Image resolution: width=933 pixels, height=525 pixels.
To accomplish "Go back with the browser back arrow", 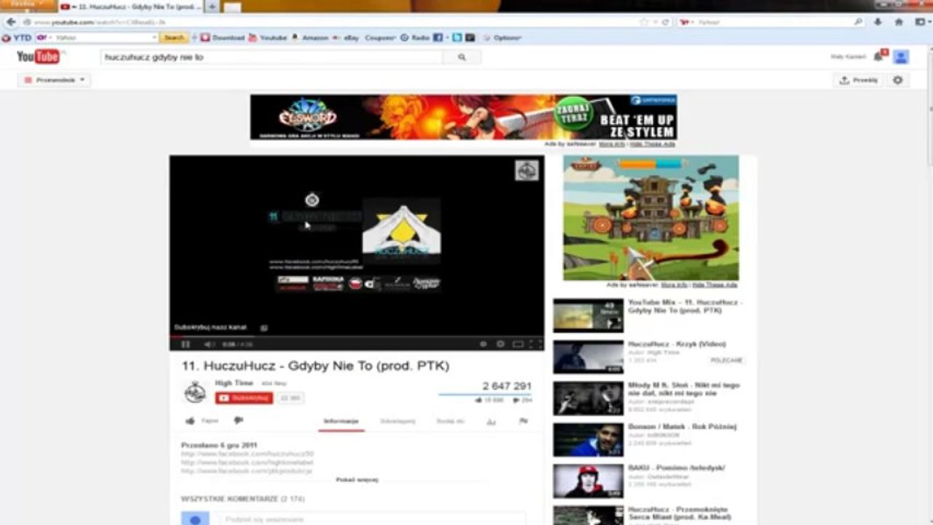I will click(10, 22).
